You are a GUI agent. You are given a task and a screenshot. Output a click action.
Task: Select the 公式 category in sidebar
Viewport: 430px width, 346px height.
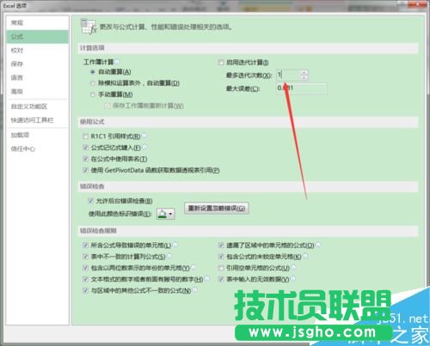[37, 37]
